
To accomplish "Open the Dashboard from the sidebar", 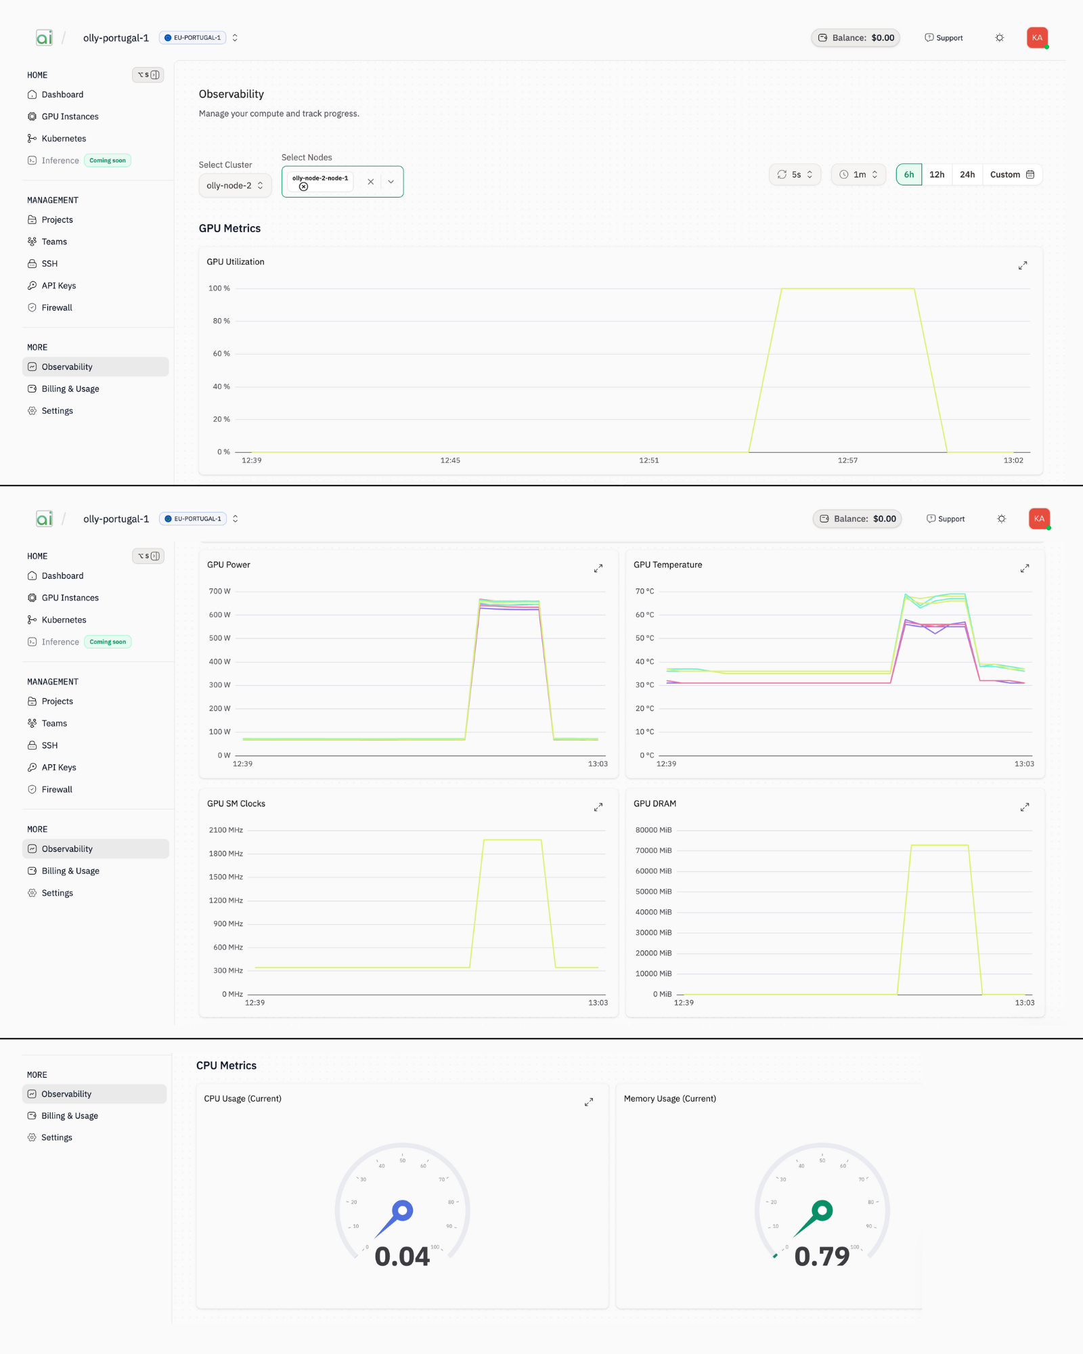I will [63, 94].
